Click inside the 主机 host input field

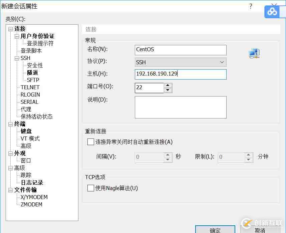[x=180, y=74]
